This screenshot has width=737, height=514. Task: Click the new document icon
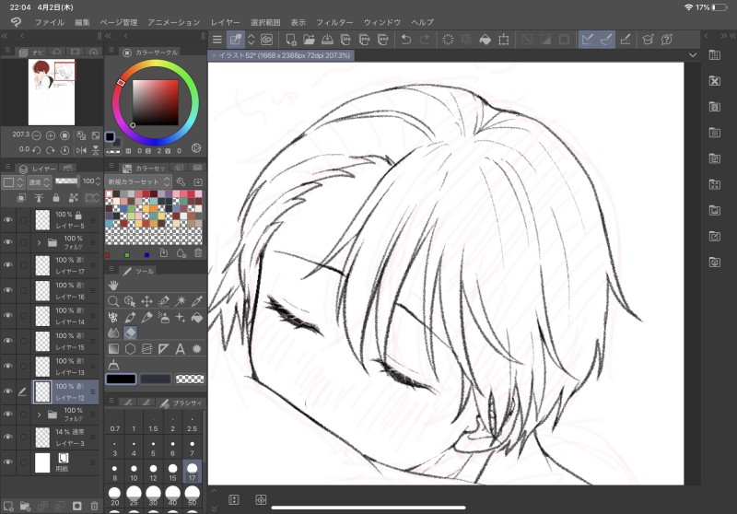coord(290,40)
